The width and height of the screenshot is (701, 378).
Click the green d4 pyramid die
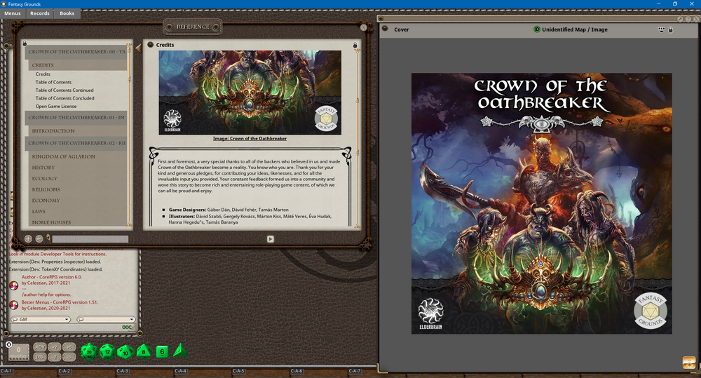pos(180,350)
